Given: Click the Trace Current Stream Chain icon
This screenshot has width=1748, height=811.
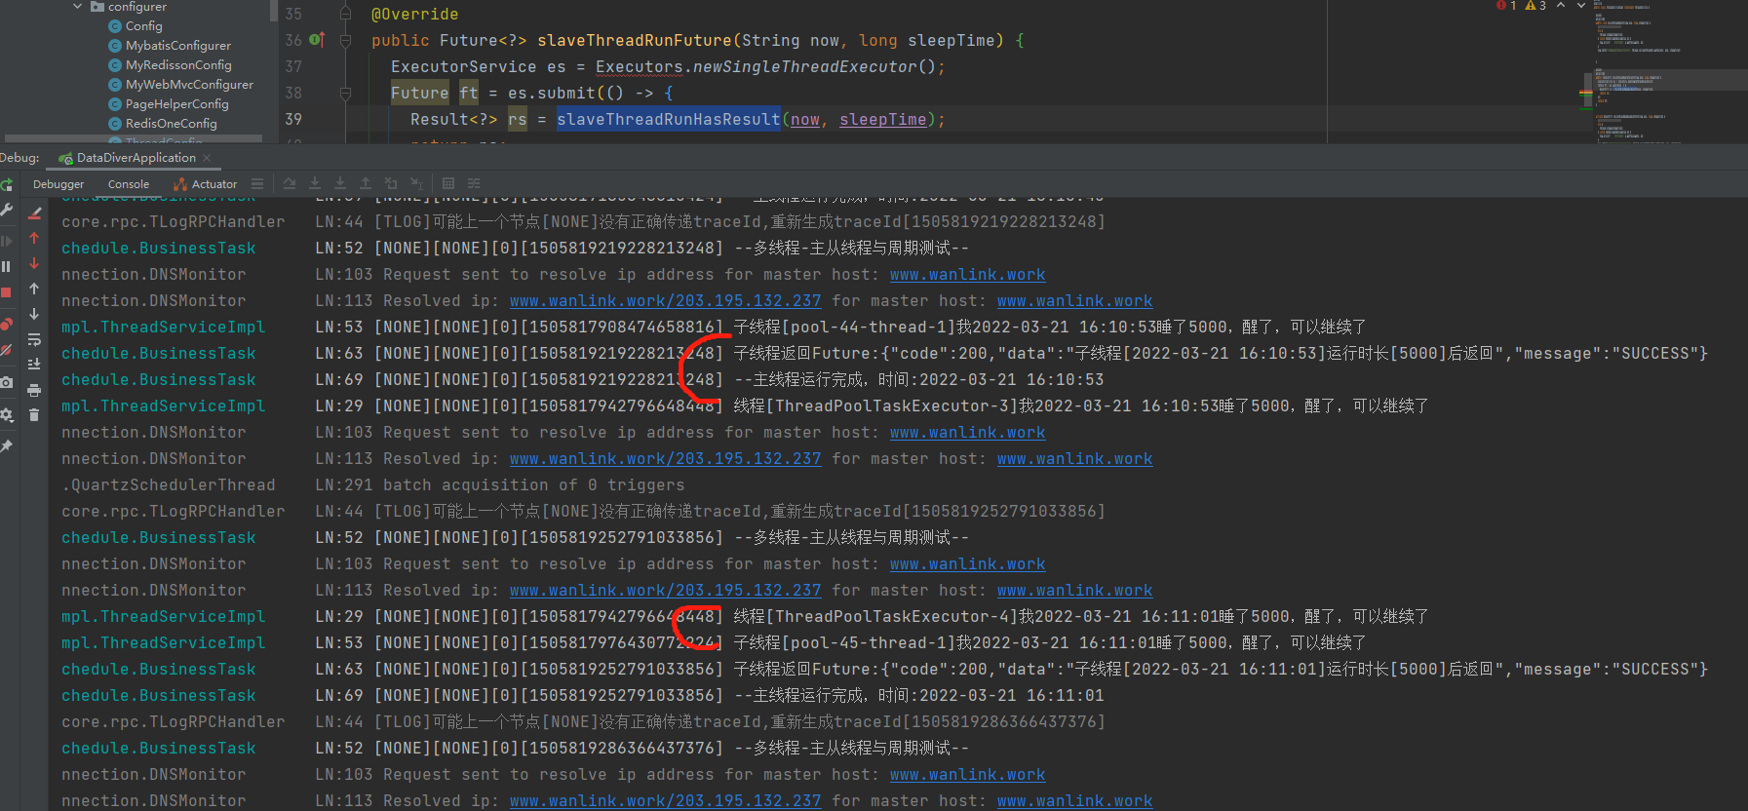Looking at the screenshot, I should pyautogui.click(x=474, y=183).
